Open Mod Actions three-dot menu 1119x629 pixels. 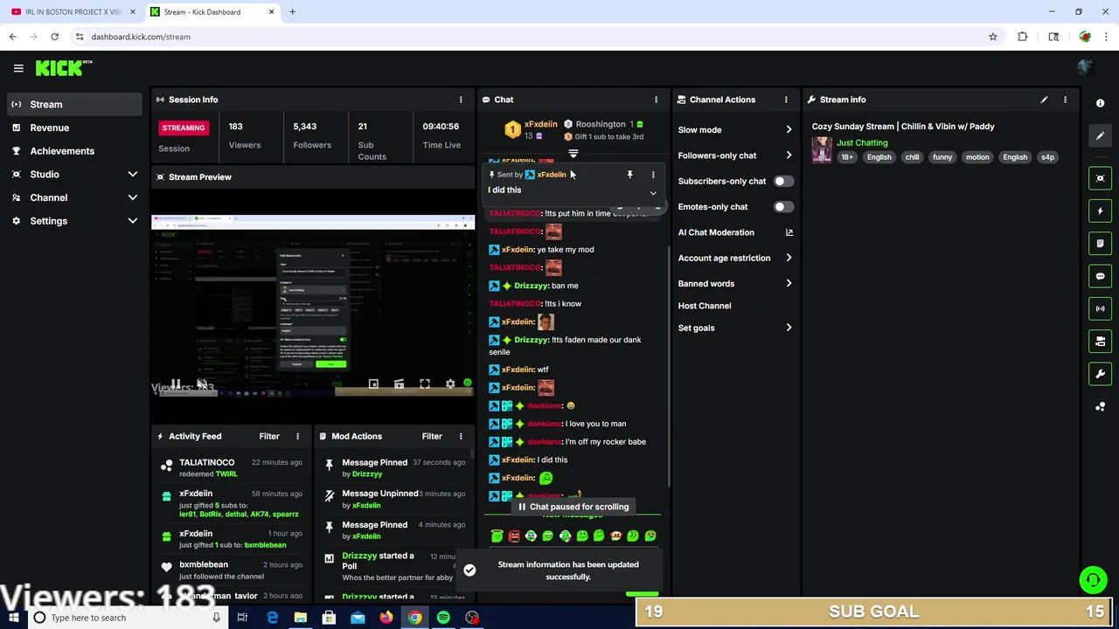461,436
